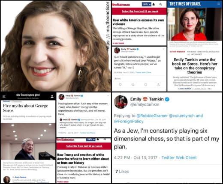Click Emily Tamkin's avatar in the large tweet
This screenshot has width=223, height=184.
[x=121, y=102]
